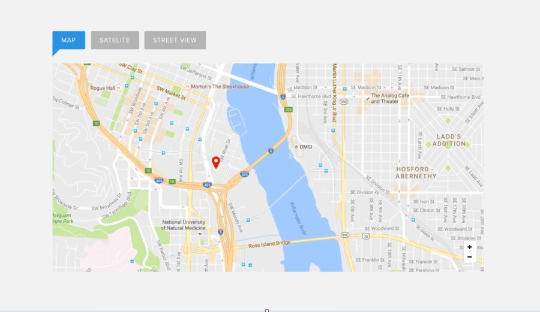This screenshot has width=540, height=312.
Task: Zoom out with the minus button
Action: 469,257
